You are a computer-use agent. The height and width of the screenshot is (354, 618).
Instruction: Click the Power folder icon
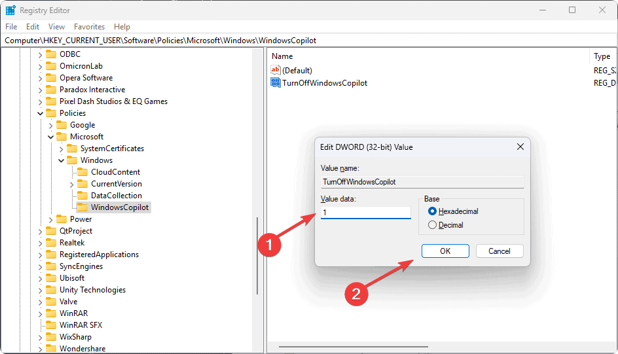62,219
